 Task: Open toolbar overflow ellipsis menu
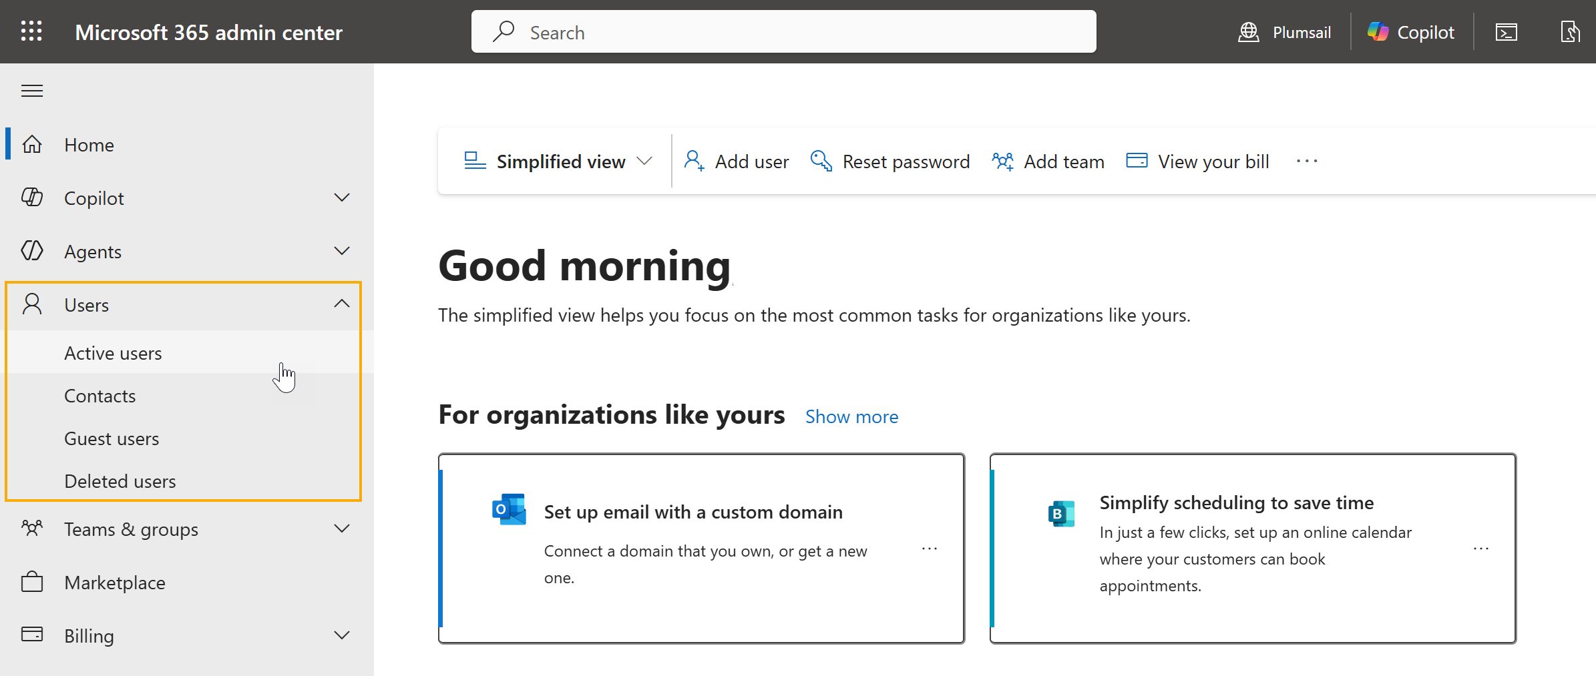click(1307, 161)
